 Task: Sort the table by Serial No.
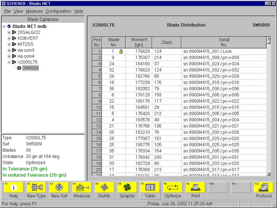(224, 42)
